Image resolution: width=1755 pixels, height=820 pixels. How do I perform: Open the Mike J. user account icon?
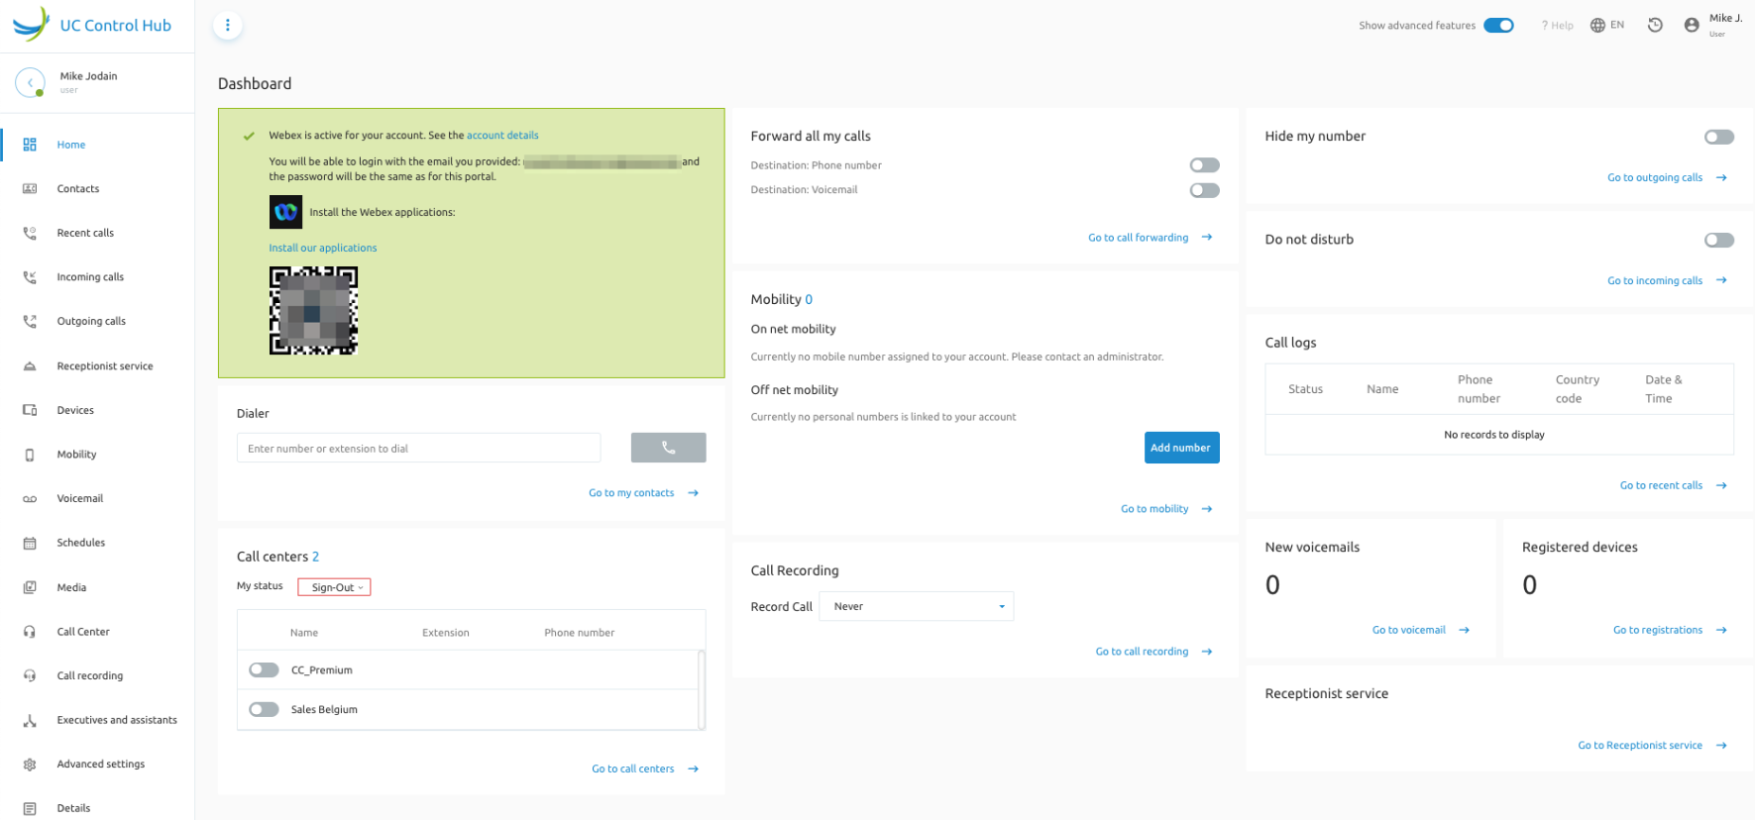coord(1692,26)
